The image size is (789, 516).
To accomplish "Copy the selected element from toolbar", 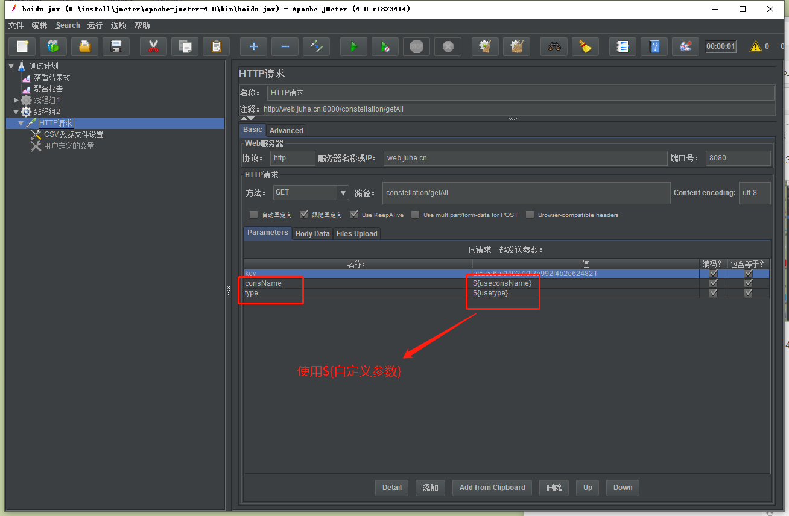I will [x=185, y=46].
